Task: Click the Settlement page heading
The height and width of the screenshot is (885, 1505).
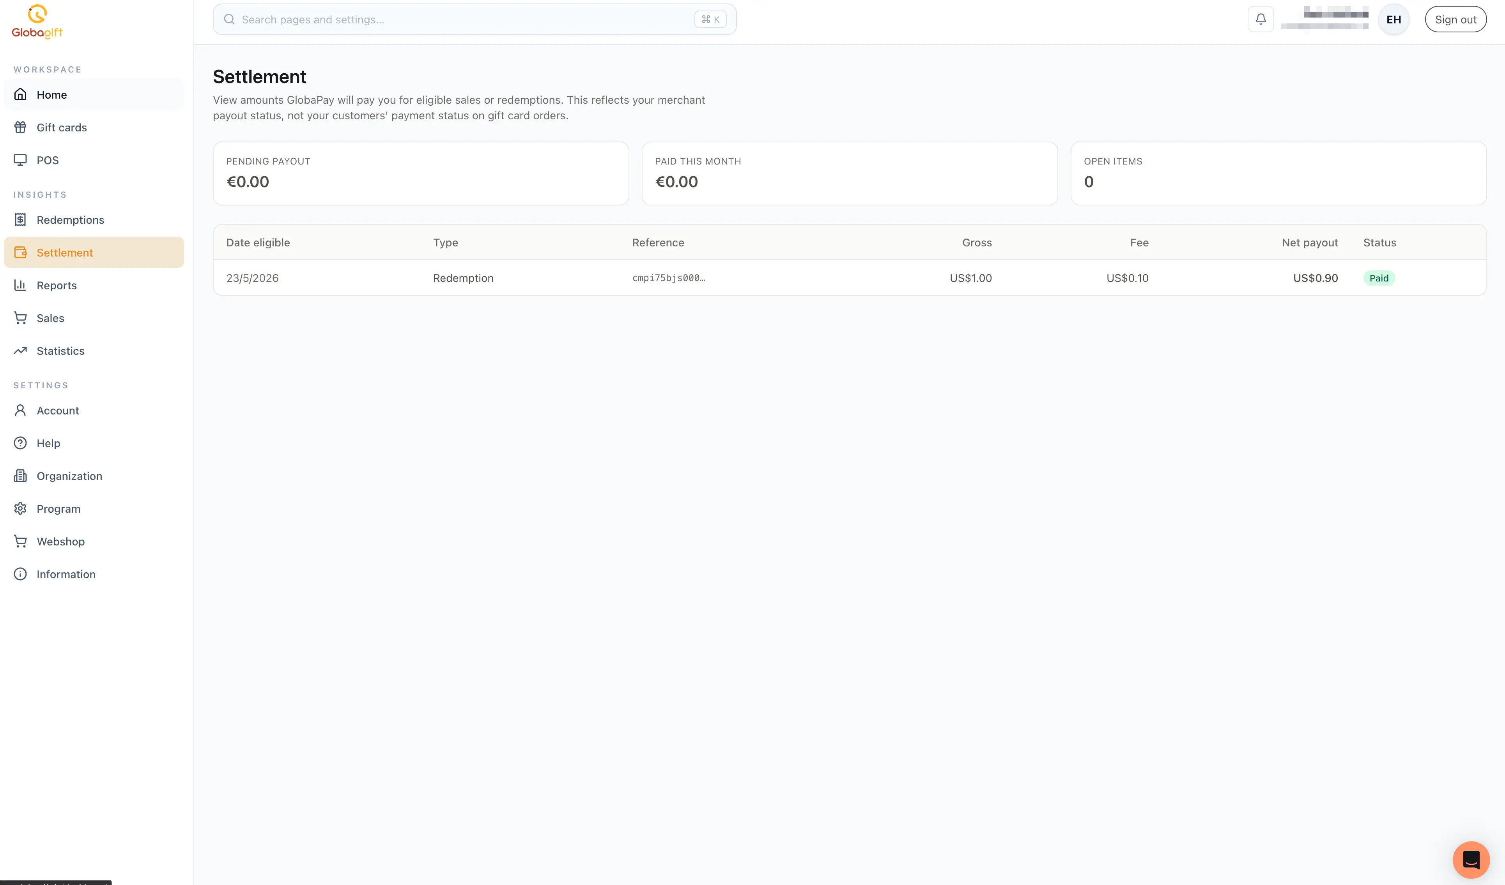Action: click(259, 76)
